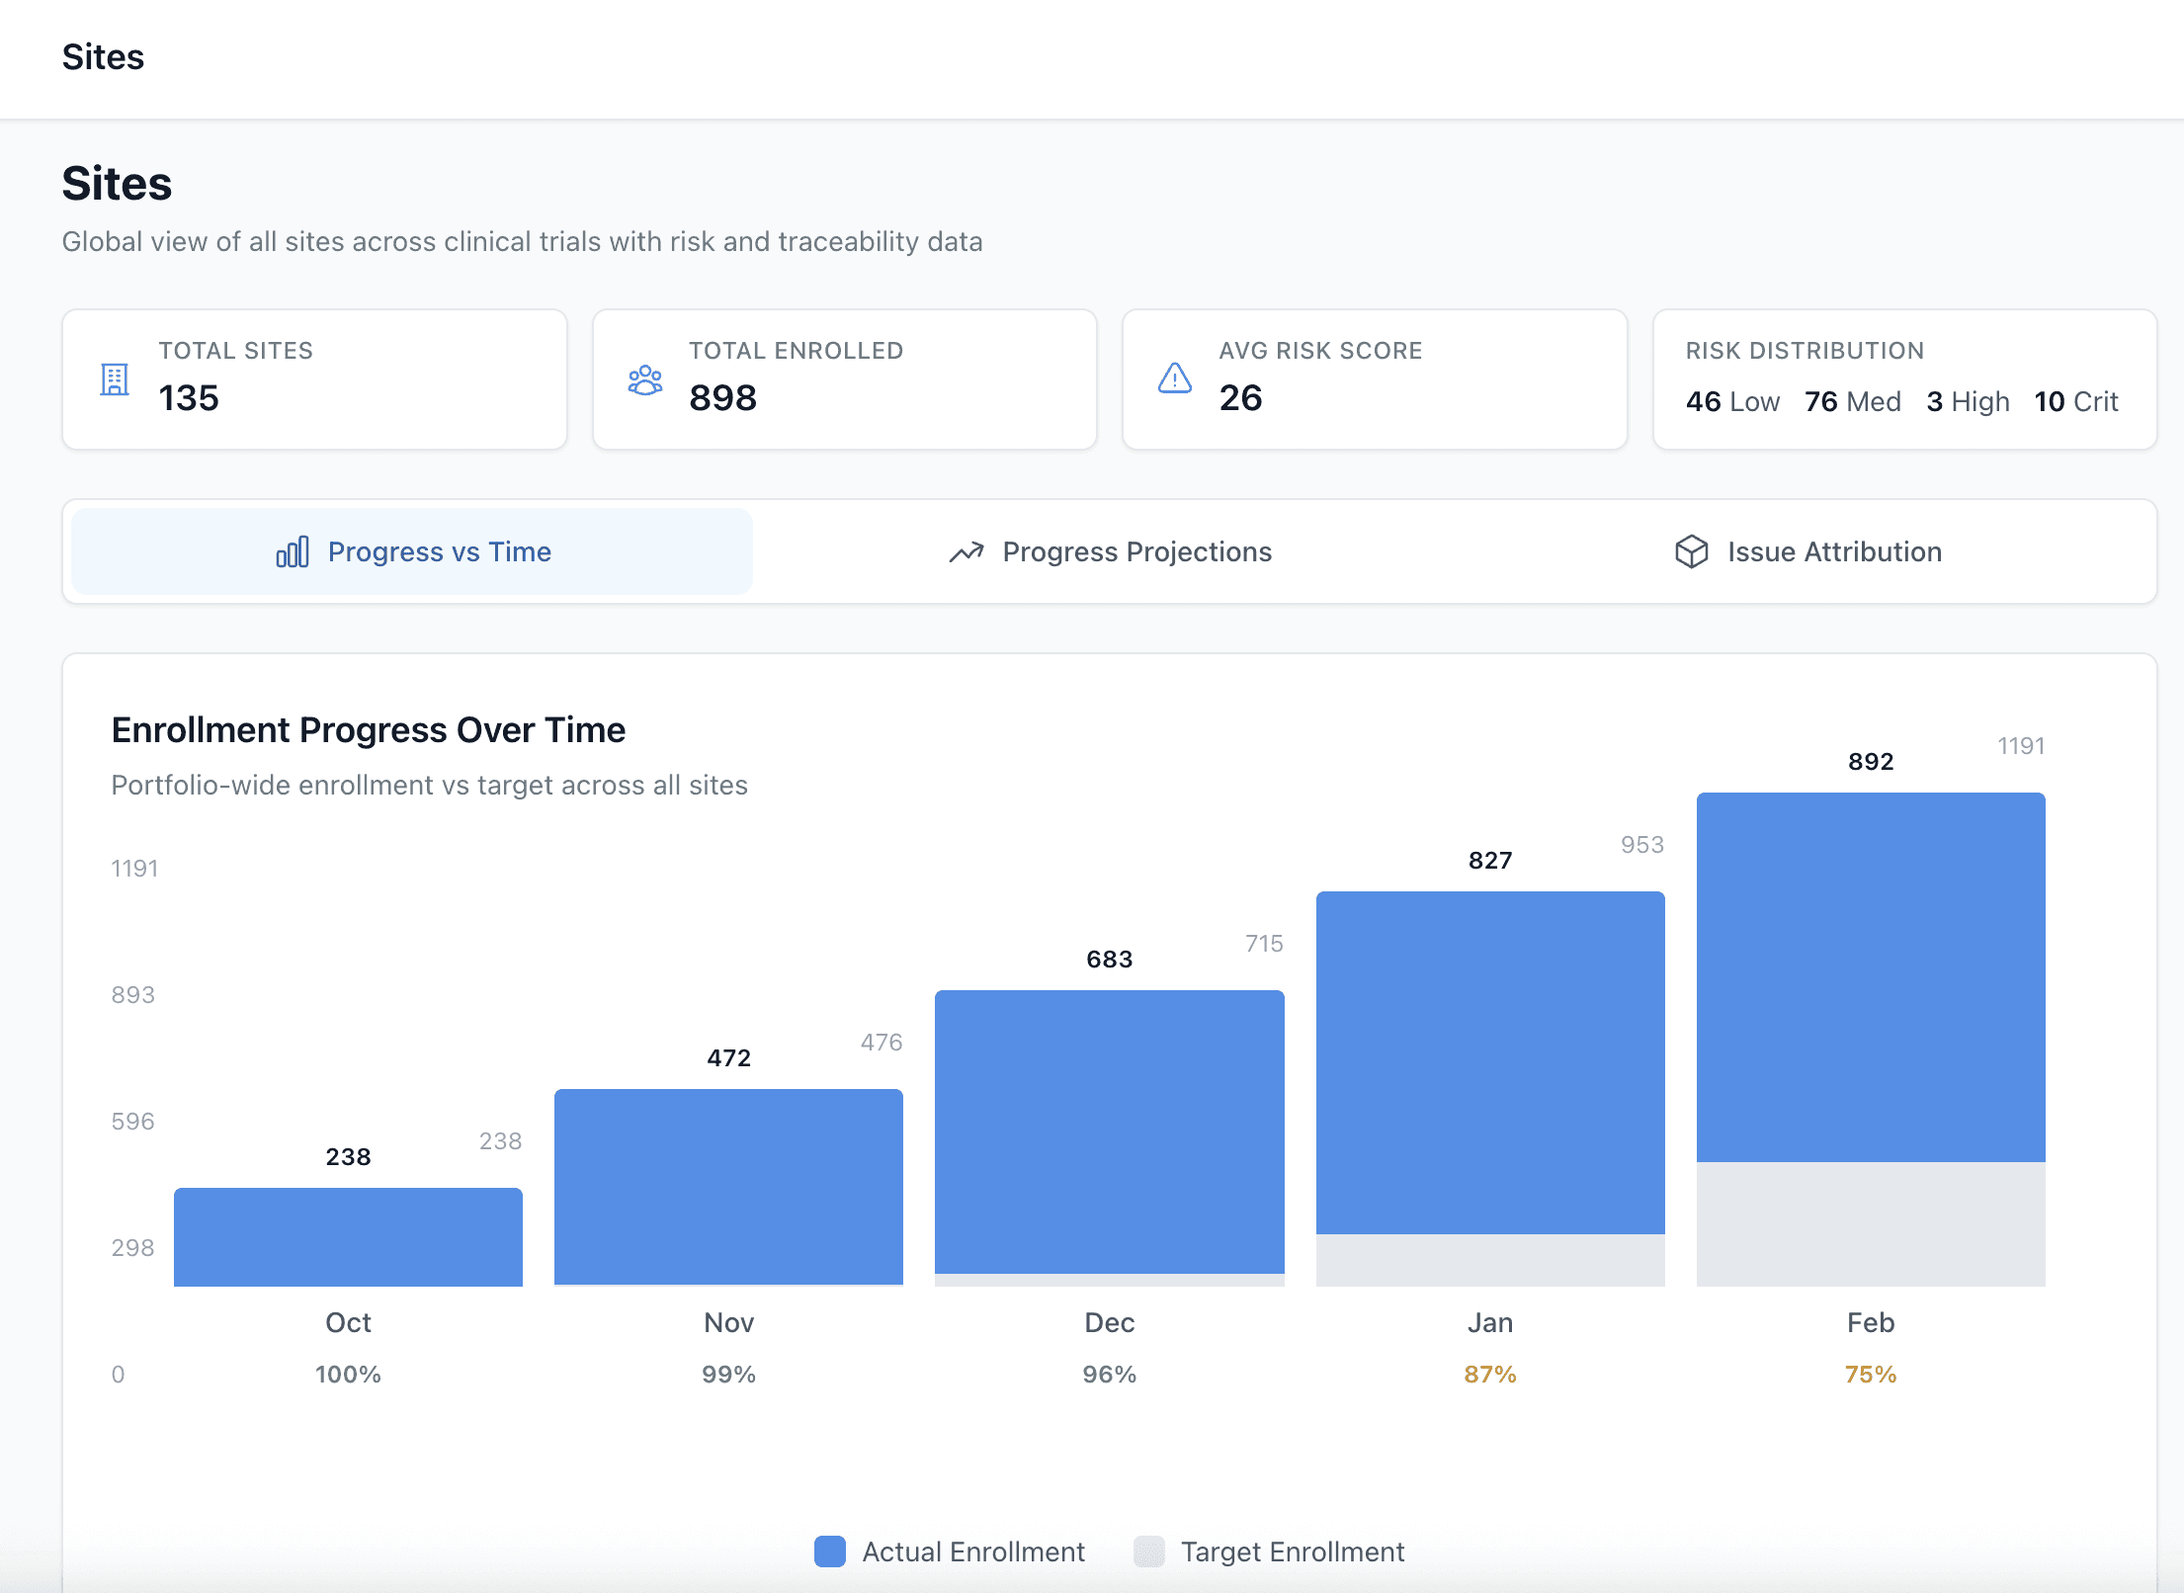The image size is (2184, 1593).
Task: Click the 10 Crit risk count
Action: [x=2075, y=402]
